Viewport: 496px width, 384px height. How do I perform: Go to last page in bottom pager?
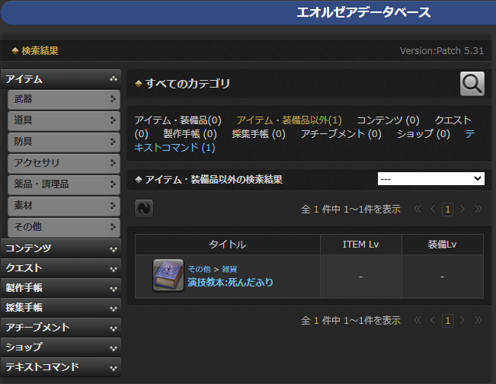[478, 321]
